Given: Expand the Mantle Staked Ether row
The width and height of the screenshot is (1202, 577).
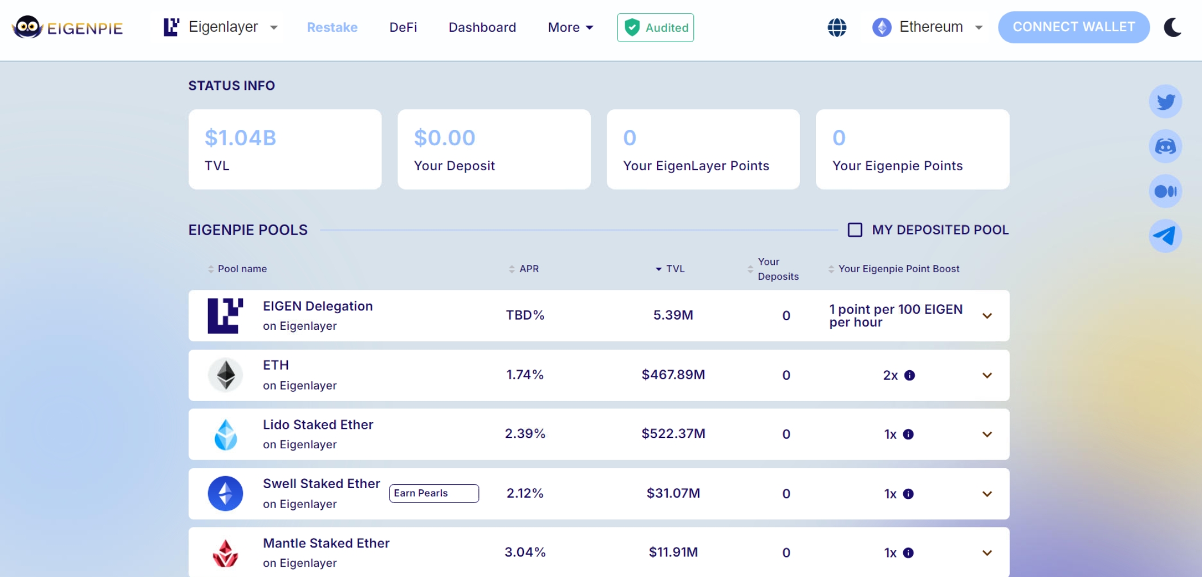Looking at the screenshot, I should (x=987, y=553).
